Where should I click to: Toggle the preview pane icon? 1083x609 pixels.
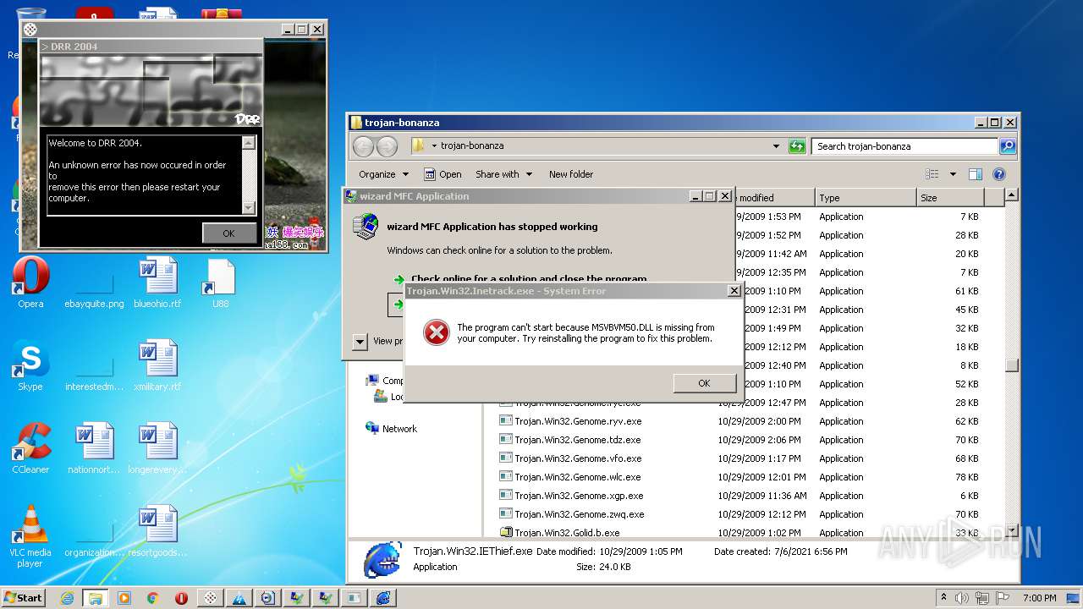[976, 174]
